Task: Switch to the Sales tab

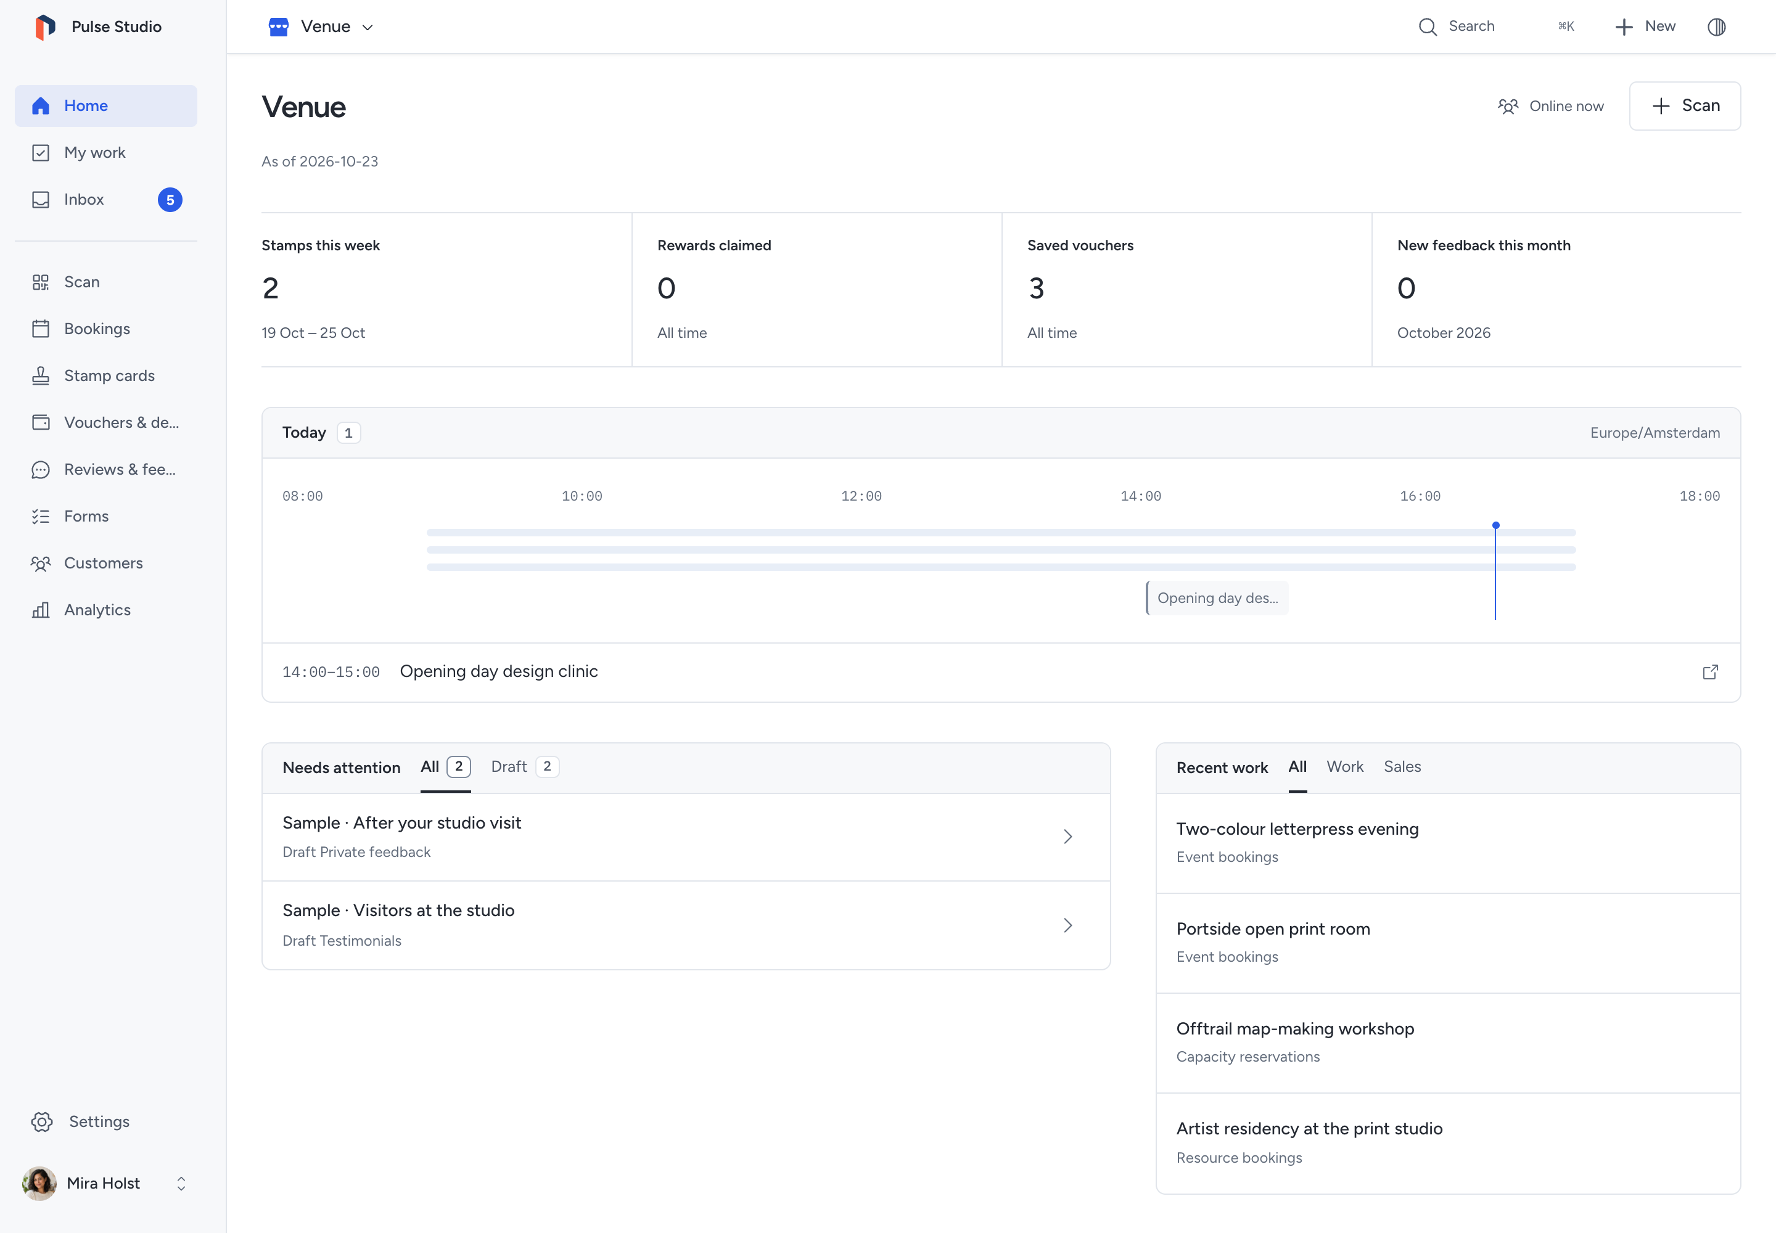Action: click(x=1402, y=767)
